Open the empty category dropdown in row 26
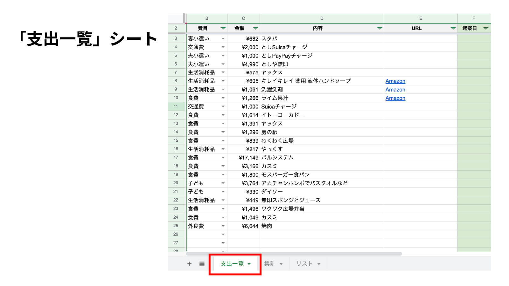 [x=223, y=235]
